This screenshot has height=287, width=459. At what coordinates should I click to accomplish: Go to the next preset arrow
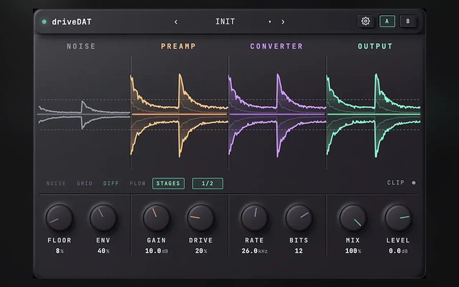click(x=283, y=22)
